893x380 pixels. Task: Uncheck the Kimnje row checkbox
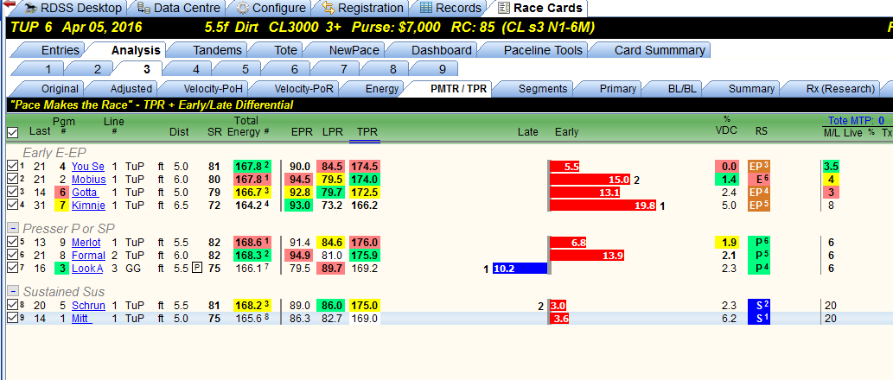tap(12, 206)
